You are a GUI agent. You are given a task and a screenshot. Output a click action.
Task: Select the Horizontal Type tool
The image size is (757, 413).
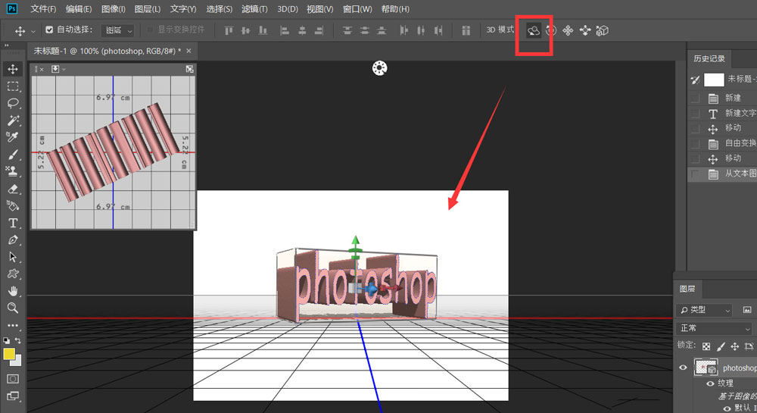(x=13, y=223)
